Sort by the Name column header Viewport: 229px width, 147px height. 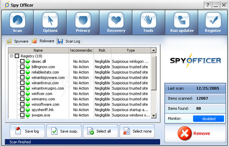click(39, 50)
